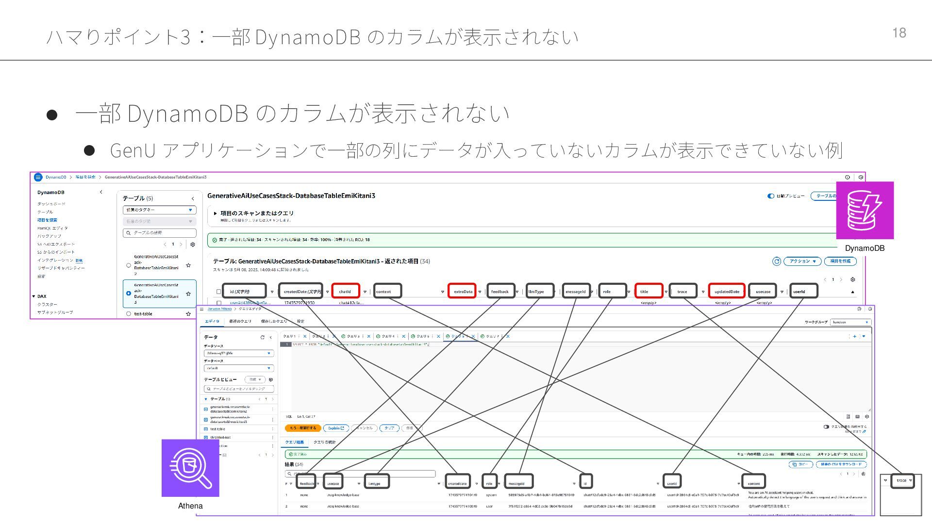
Task: Switch to the 最近のクエリ tab in Athena
Action: [x=240, y=321]
